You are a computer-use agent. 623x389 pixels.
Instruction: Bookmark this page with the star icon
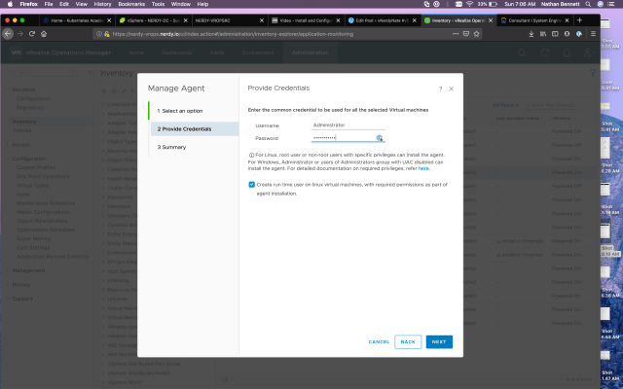476,34
